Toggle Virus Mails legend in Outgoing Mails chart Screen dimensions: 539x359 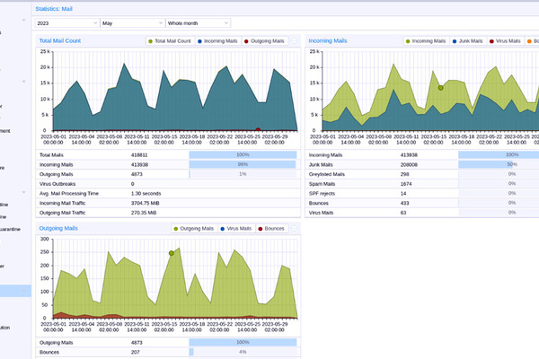(x=236, y=229)
